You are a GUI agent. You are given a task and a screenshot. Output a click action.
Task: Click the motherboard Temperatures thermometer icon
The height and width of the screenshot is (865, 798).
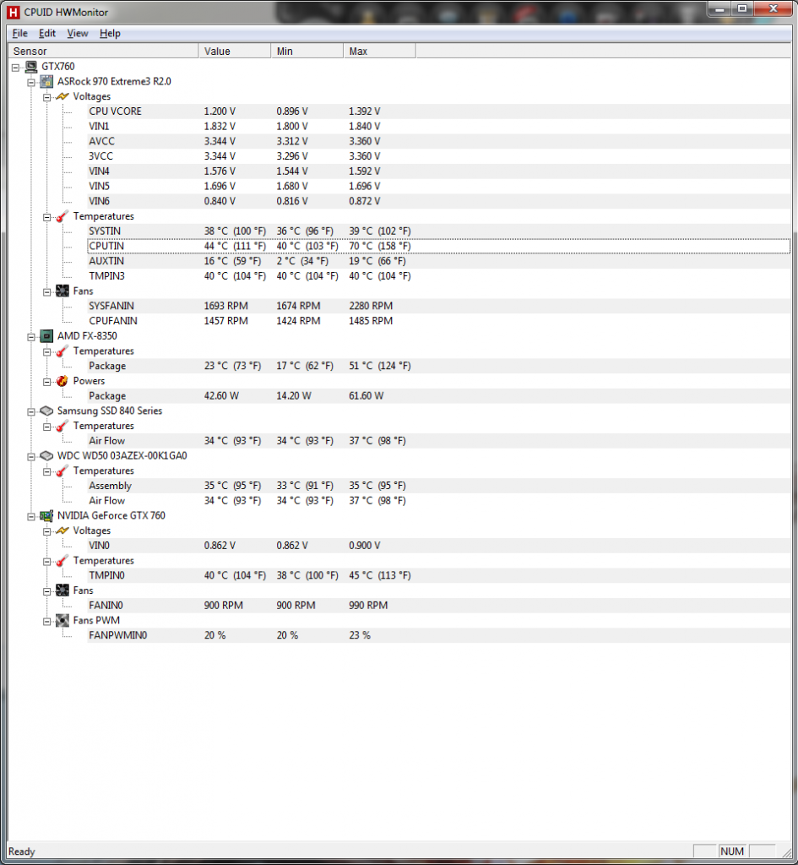(62, 216)
